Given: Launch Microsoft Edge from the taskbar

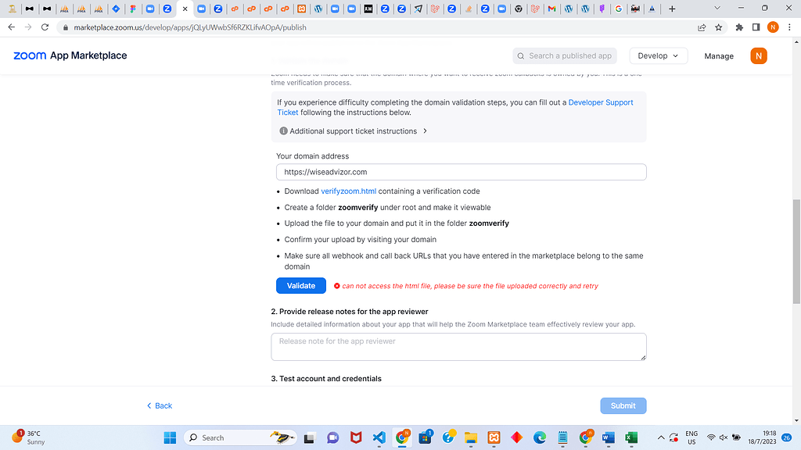Looking at the screenshot, I should tap(539, 437).
